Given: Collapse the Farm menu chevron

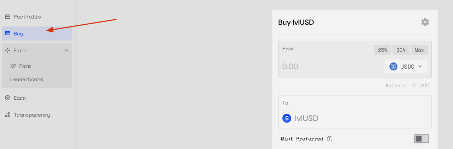Looking at the screenshot, I should 66,50.
